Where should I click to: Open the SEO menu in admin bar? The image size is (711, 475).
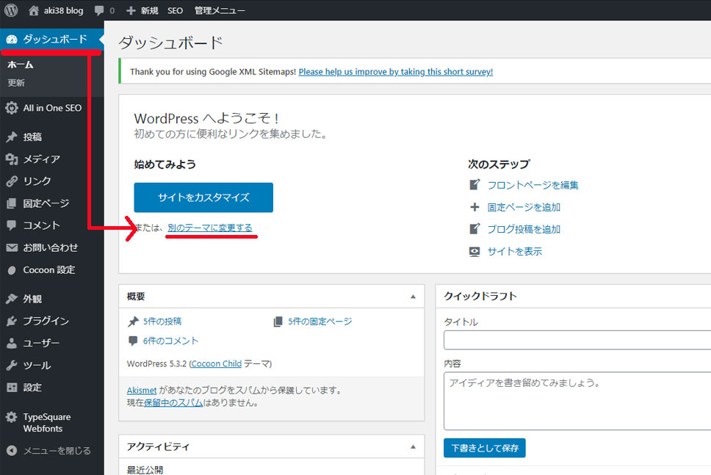(175, 10)
